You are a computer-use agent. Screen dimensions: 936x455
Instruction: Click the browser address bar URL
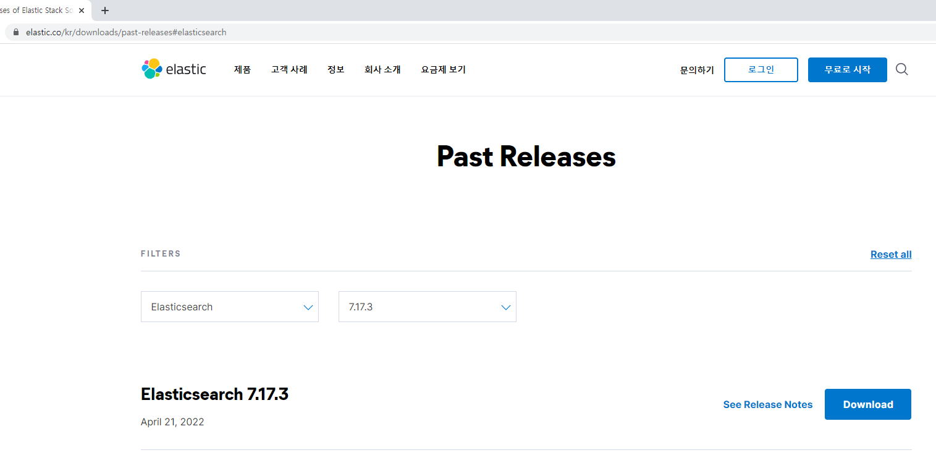(126, 32)
